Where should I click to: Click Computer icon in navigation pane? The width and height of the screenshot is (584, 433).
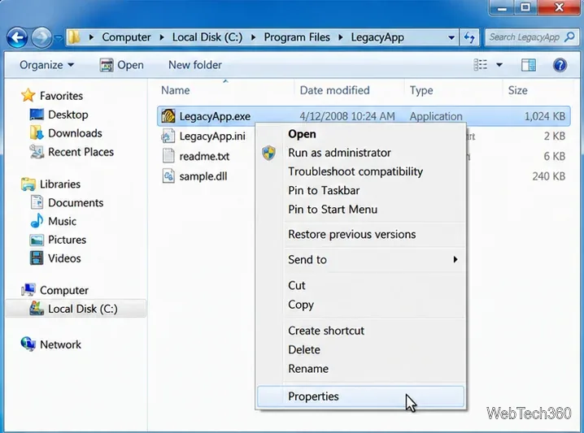point(28,290)
